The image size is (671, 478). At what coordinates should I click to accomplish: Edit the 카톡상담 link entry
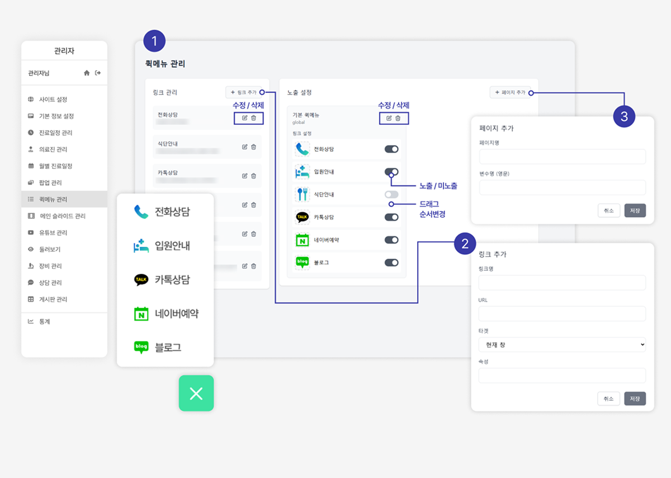point(244,175)
